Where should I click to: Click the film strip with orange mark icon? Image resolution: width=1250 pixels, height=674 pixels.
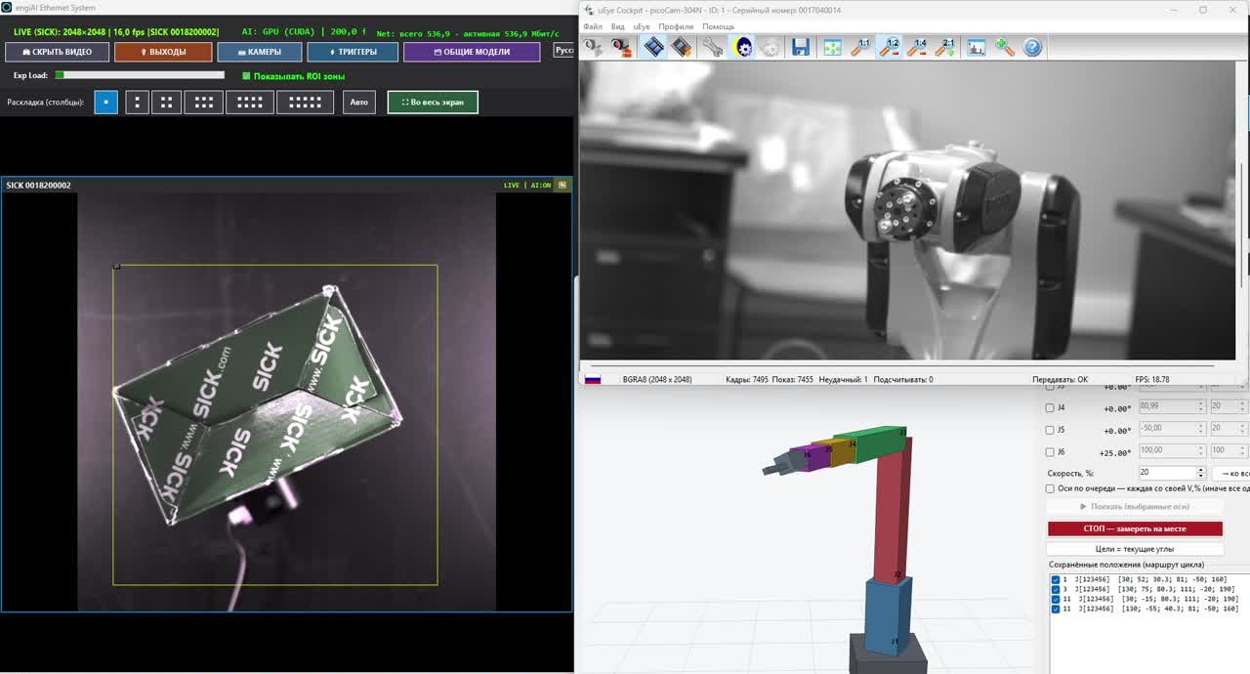point(681,47)
